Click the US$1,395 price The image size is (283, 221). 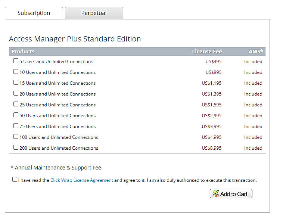coord(212,94)
